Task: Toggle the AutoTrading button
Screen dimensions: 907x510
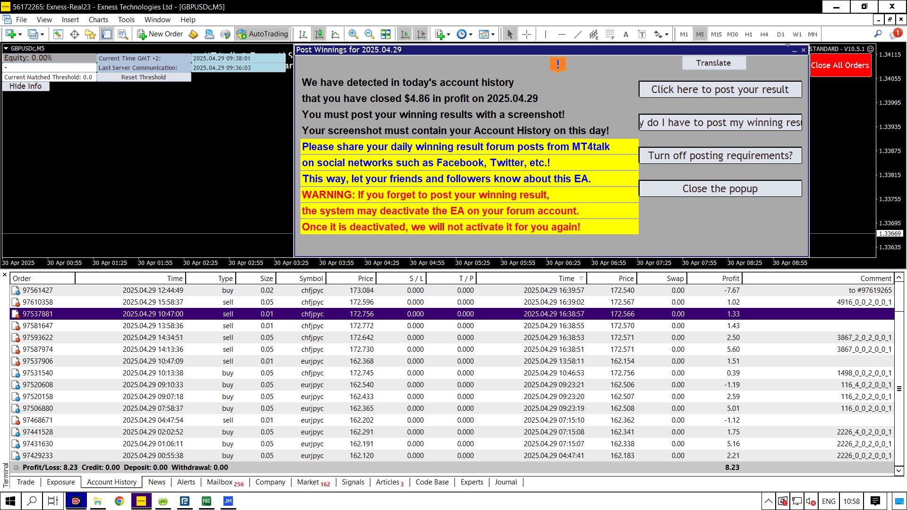Action: pos(263,34)
